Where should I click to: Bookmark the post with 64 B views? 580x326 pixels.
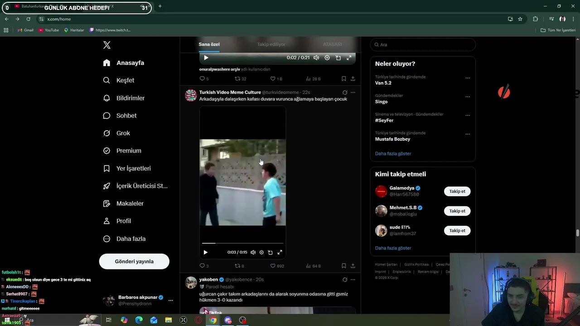[344, 266]
